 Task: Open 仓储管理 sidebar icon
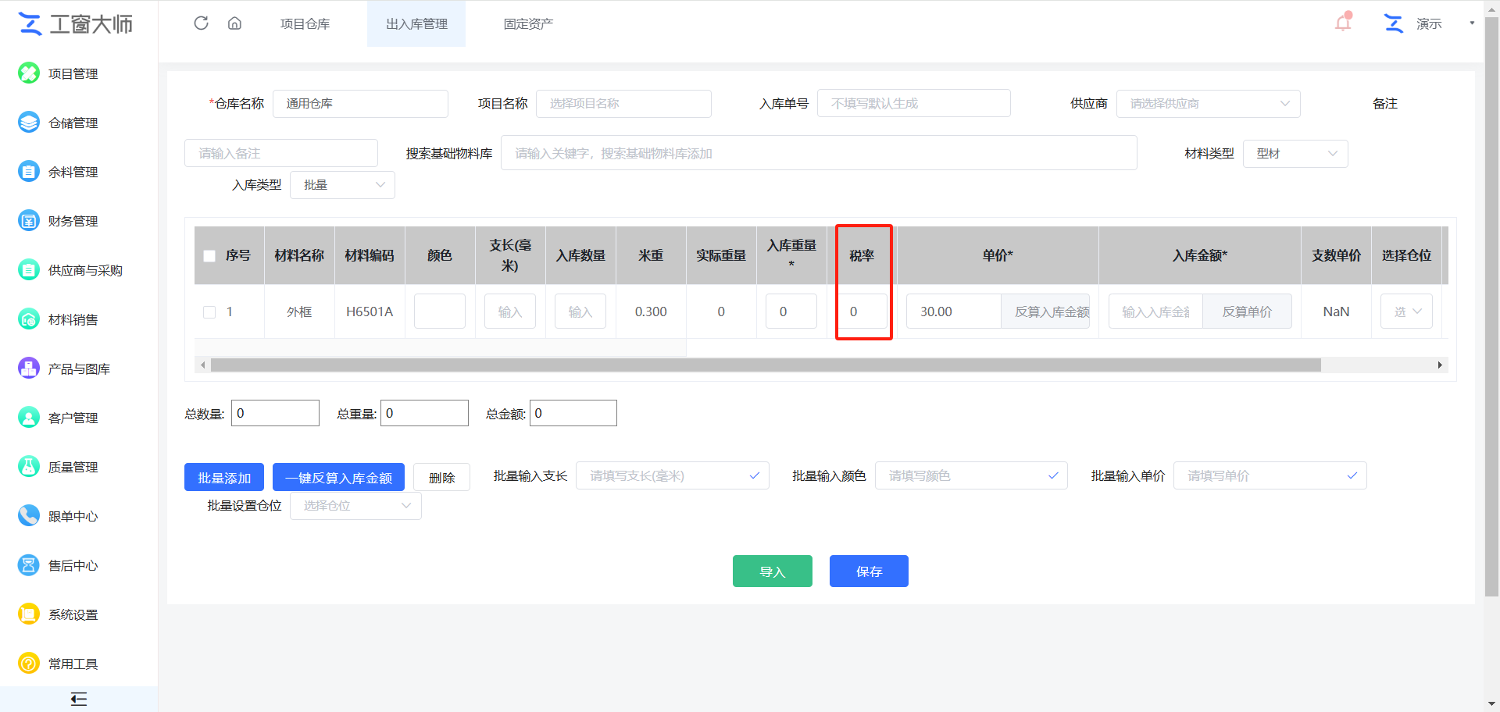point(29,123)
